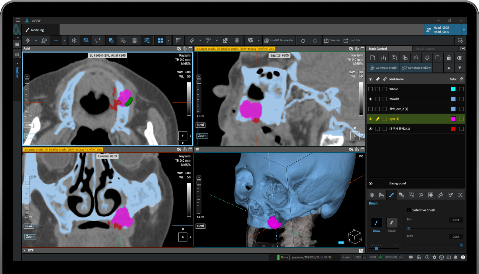This screenshot has width=479, height=274.
Task: Click Save Job button
Action: (332, 40)
